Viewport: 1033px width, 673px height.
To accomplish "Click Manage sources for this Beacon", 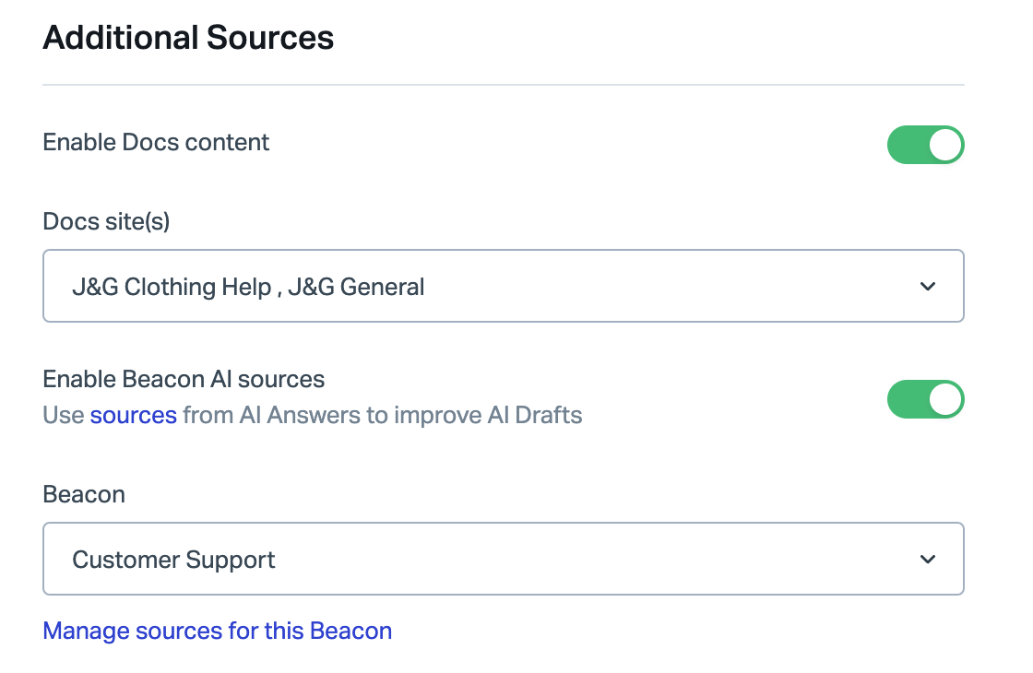I will (218, 631).
